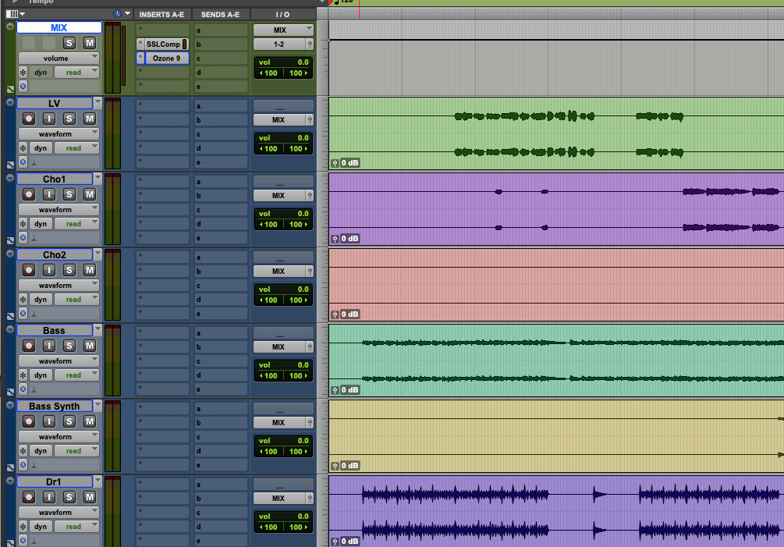
Task: Mute the LV track
Action: coord(90,119)
